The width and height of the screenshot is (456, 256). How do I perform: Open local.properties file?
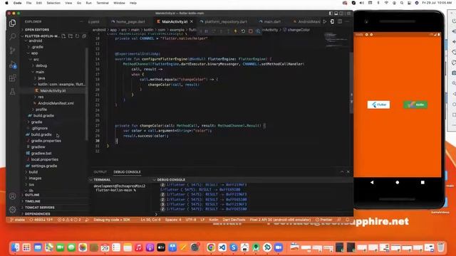(x=44, y=159)
